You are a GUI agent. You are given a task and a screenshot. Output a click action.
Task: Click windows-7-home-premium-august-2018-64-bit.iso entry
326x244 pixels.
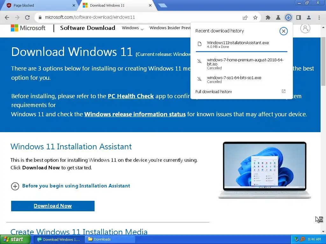(242, 64)
